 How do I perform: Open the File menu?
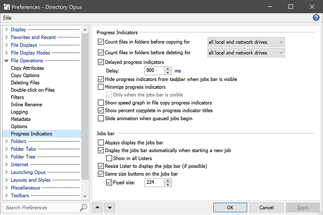7,18
